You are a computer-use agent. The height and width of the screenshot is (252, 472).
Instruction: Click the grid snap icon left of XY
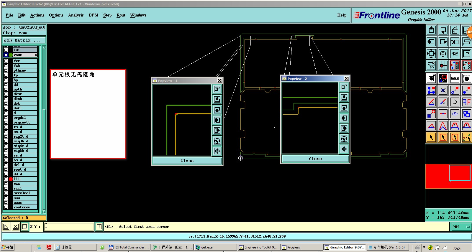[25, 227]
